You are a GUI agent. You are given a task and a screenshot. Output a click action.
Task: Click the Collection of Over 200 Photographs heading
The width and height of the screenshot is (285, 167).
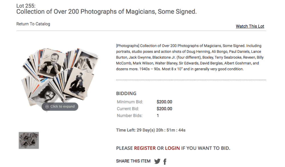[106, 12]
